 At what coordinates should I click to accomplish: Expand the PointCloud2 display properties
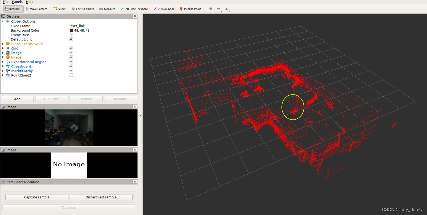click(x=3, y=75)
